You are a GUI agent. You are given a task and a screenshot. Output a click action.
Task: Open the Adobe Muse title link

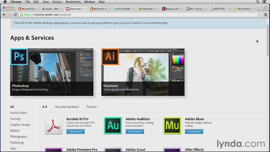pos(194,119)
